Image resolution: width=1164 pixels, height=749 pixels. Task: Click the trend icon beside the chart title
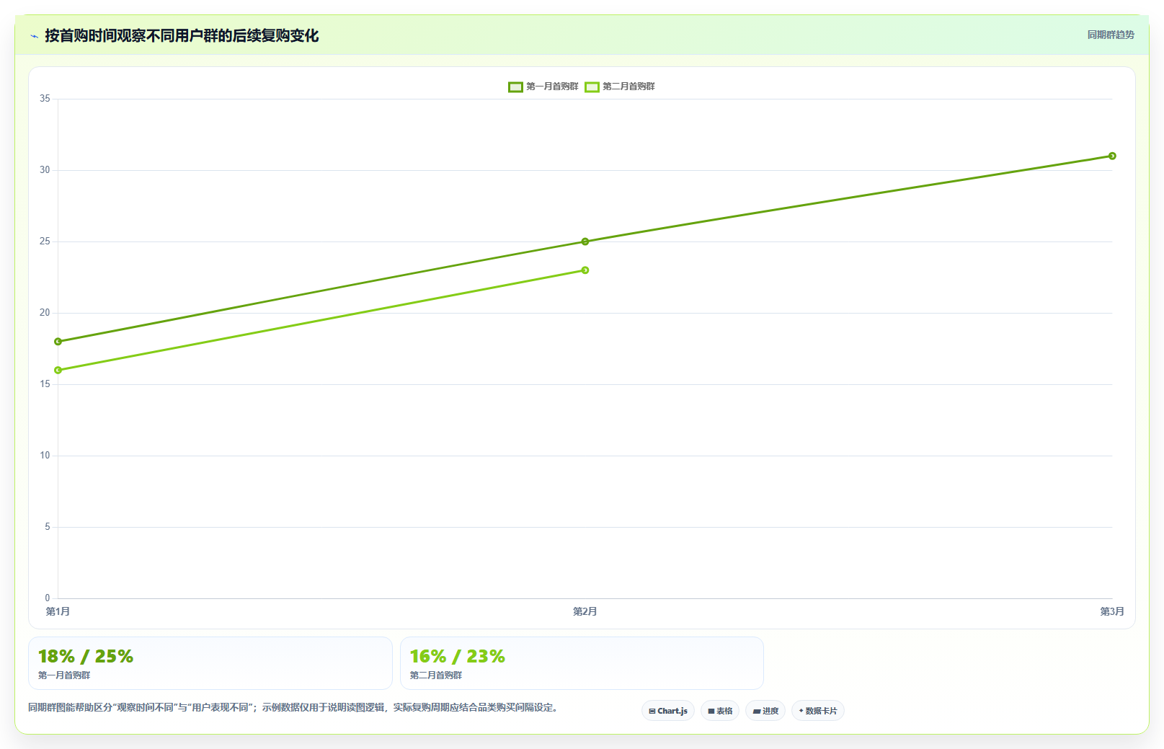[x=34, y=36]
